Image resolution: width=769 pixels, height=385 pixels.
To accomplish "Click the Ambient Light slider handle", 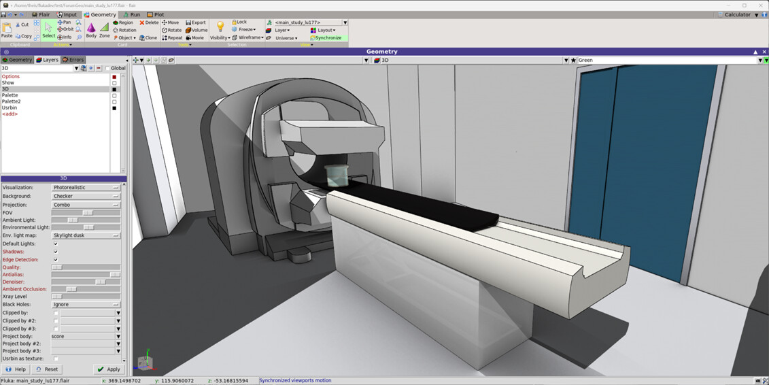I will pyautogui.click(x=73, y=220).
